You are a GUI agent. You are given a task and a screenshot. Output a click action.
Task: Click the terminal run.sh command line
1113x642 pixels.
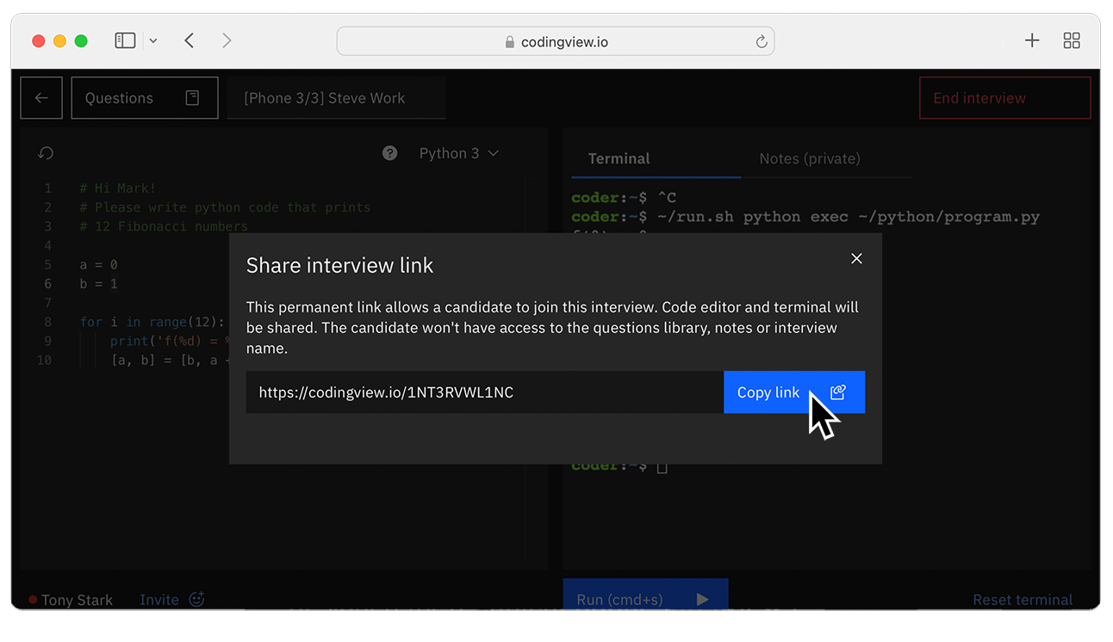805,217
